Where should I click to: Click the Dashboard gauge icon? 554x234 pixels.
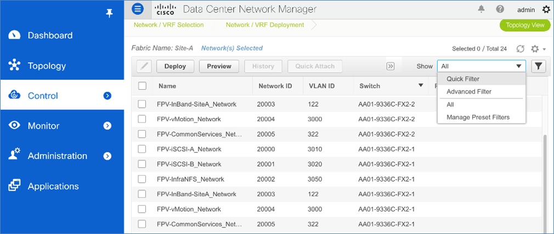[14, 35]
